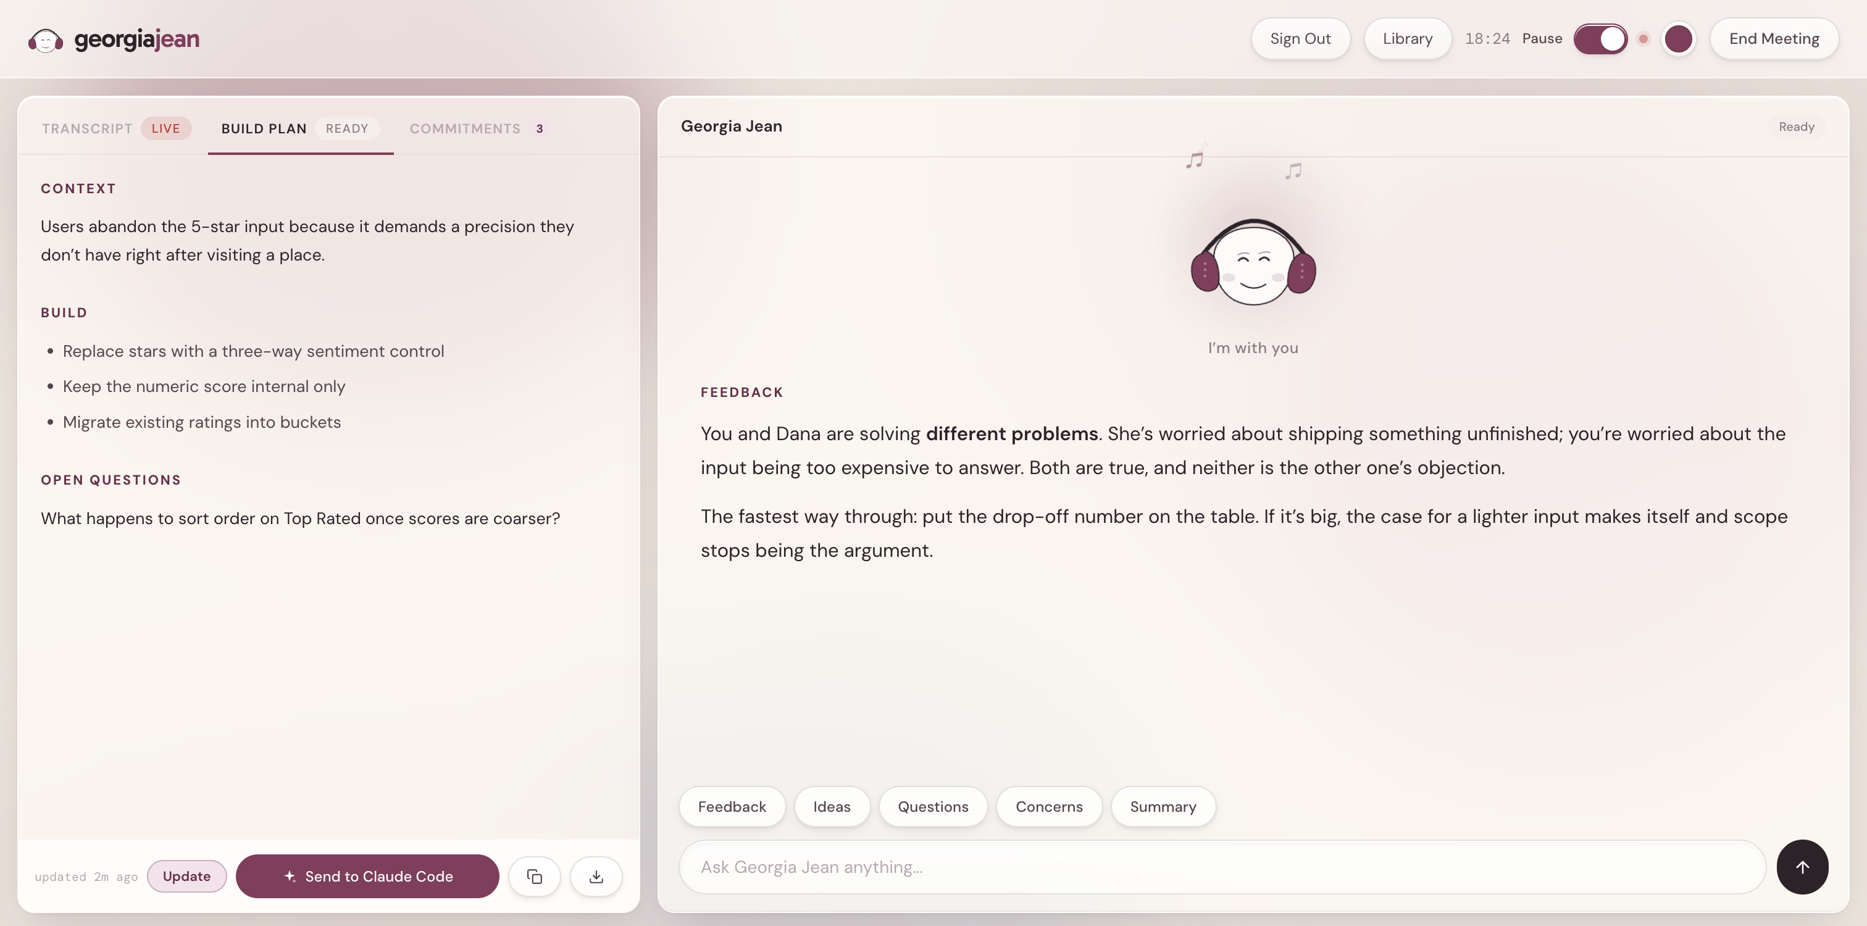This screenshot has width=1867, height=926.
Task: Click the georgiajean brand name
Action: pos(137,39)
